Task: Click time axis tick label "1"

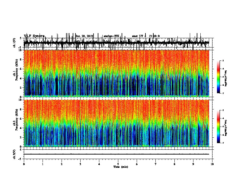Action: (43, 164)
